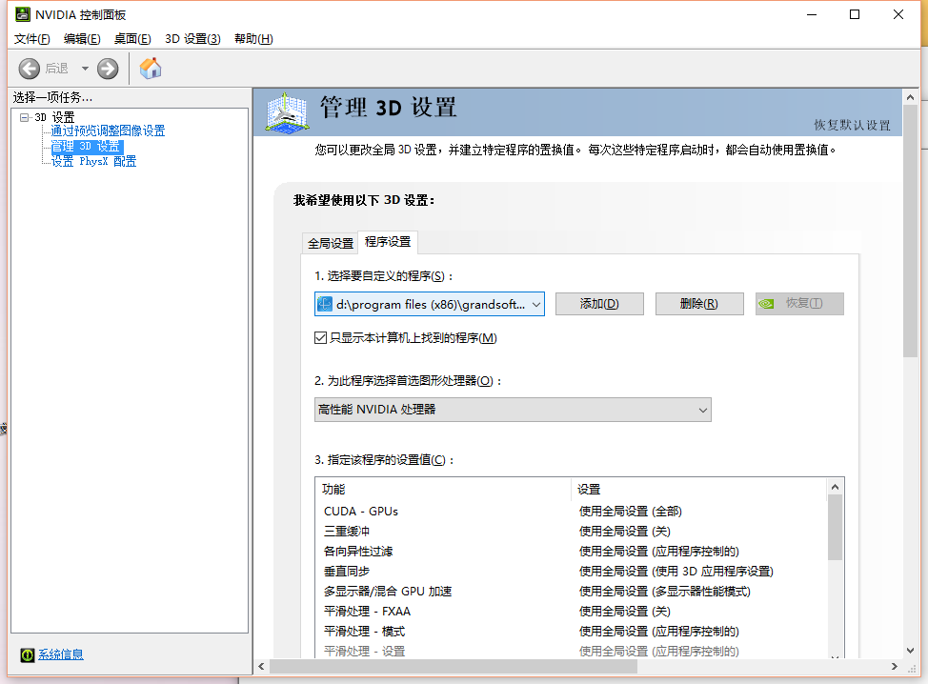Select the 平滑处理 - FXAA row
This screenshot has height=684, width=928.
[x=571, y=612]
